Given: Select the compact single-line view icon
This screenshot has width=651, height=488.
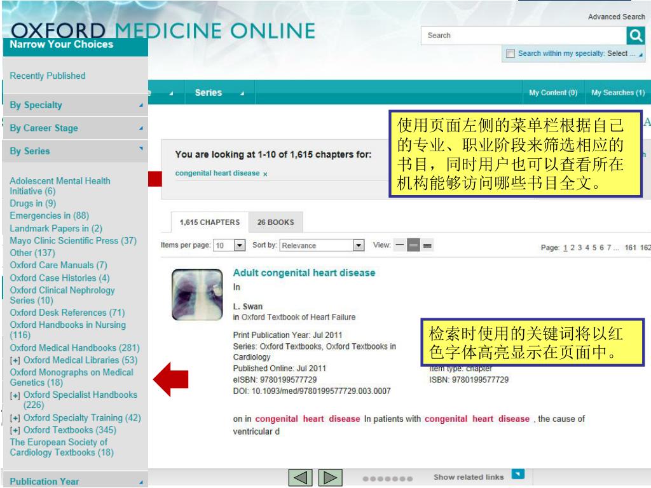Looking at the screenshot, I should click(399, 245).
